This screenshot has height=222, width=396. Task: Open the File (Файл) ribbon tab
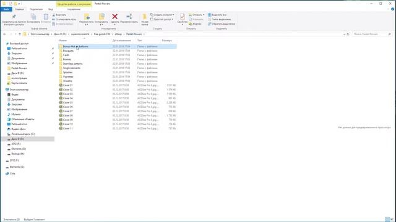6,9
